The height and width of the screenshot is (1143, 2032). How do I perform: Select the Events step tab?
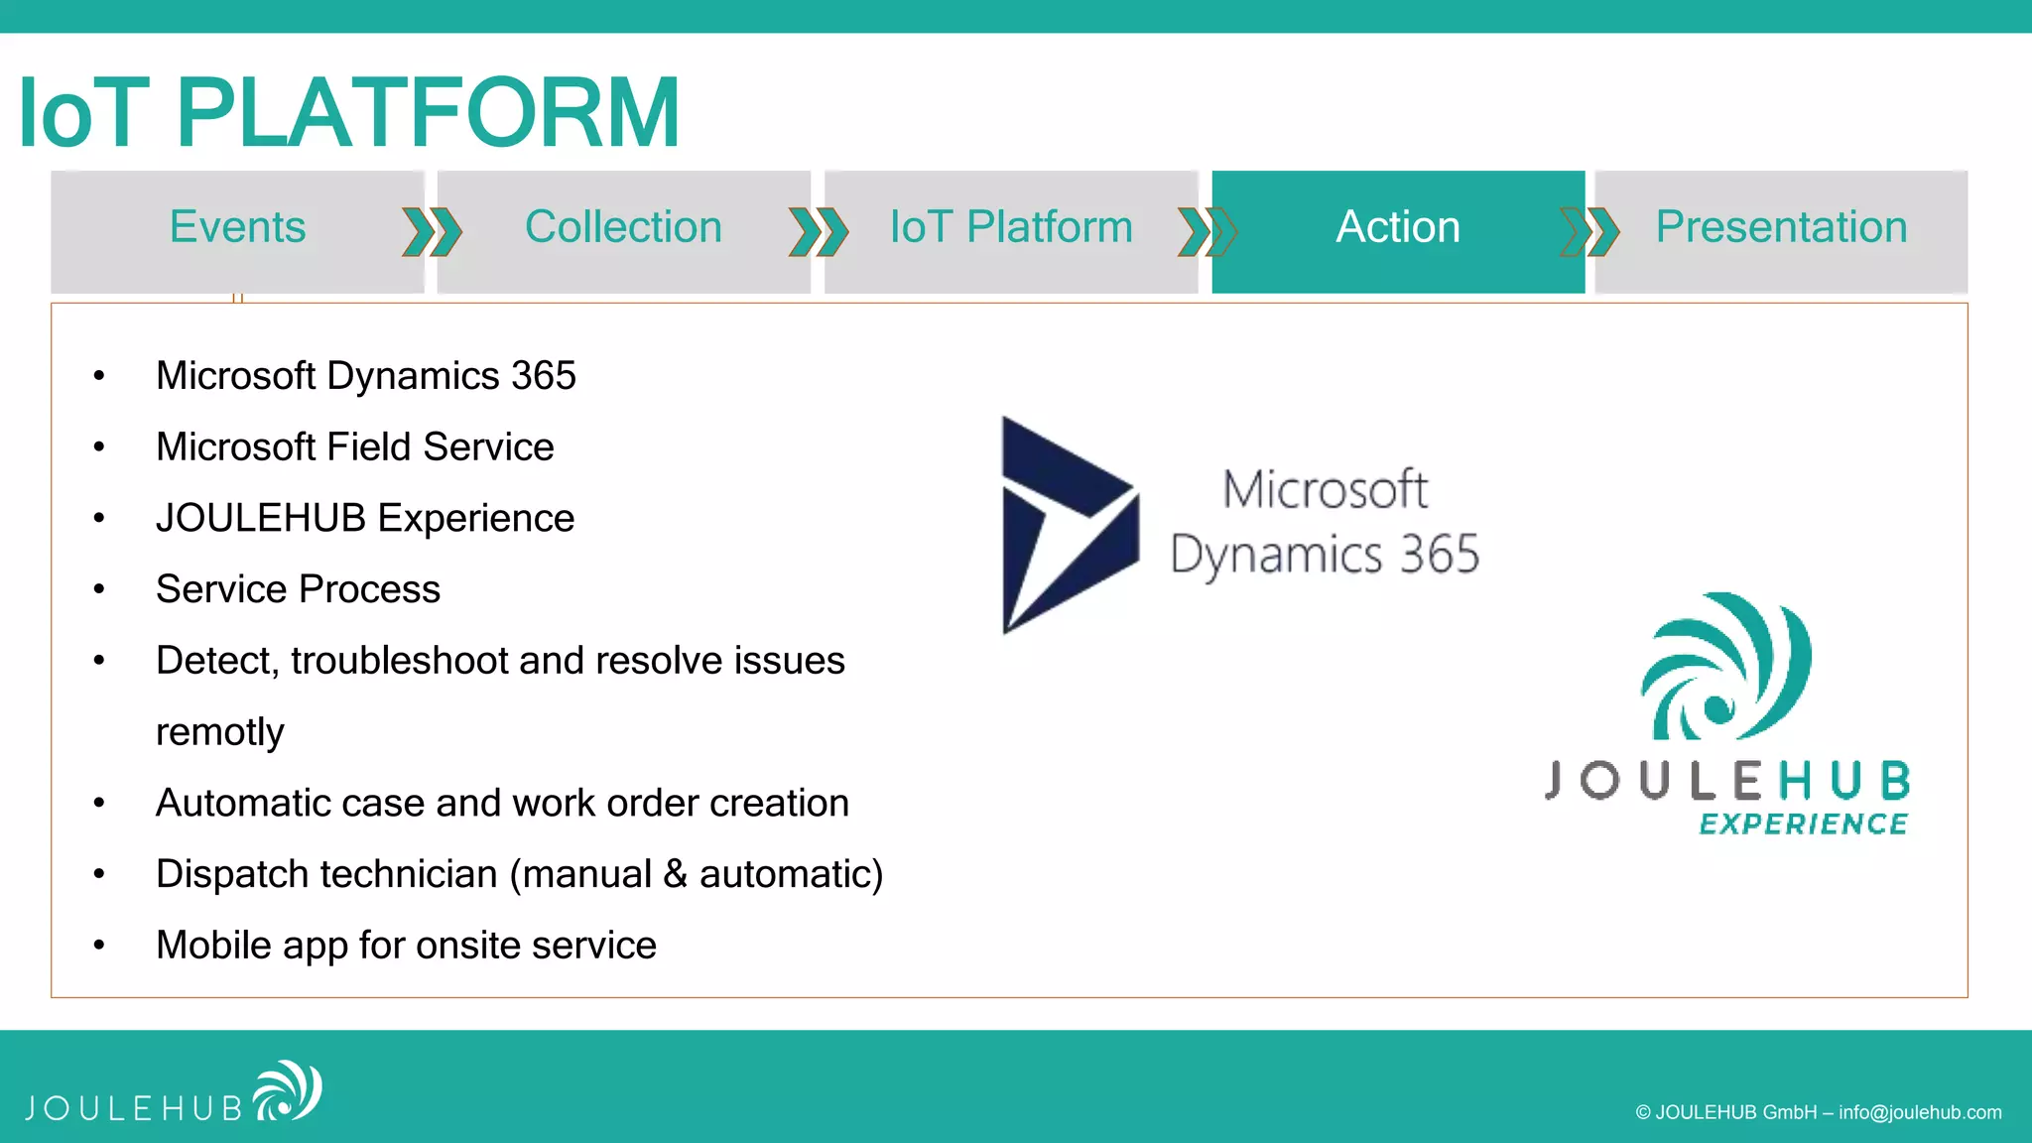coord(237,227)
